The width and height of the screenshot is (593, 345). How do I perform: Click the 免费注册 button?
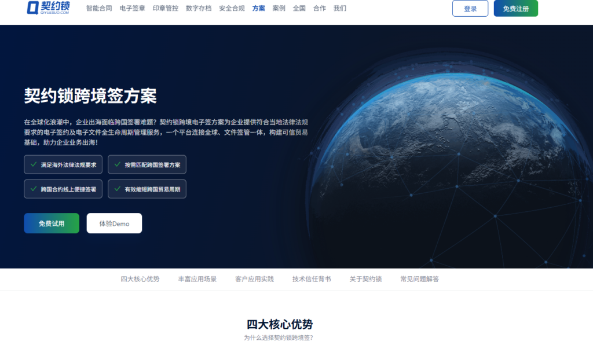click(516, 8)
